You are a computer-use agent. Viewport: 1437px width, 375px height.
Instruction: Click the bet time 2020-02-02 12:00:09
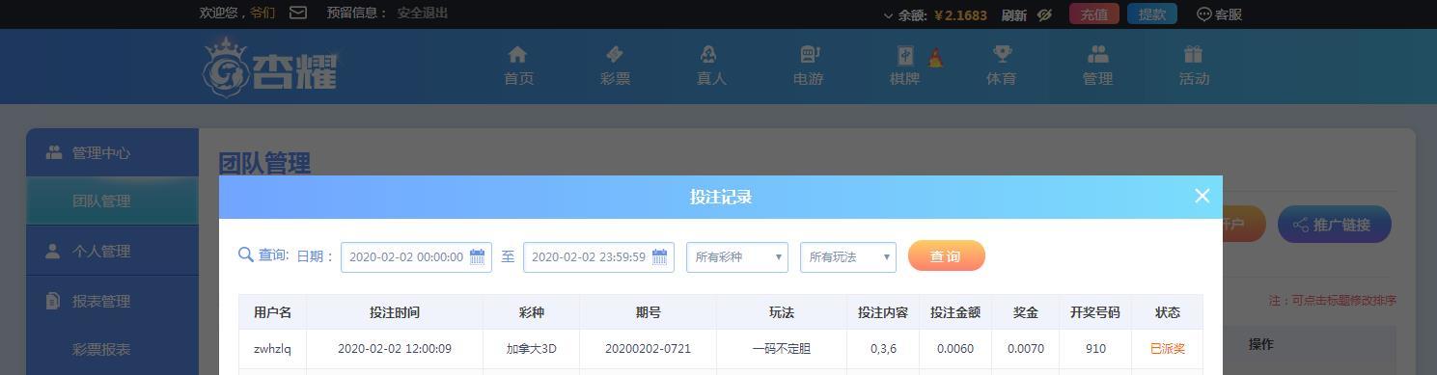tap(395, 349)
